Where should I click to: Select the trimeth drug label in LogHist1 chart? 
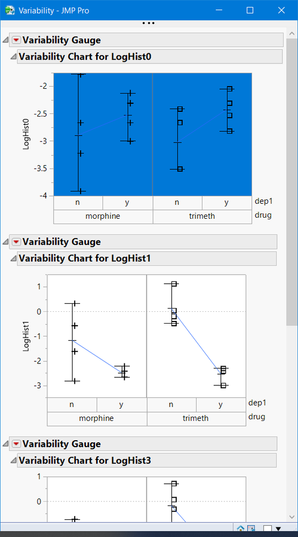197,419
